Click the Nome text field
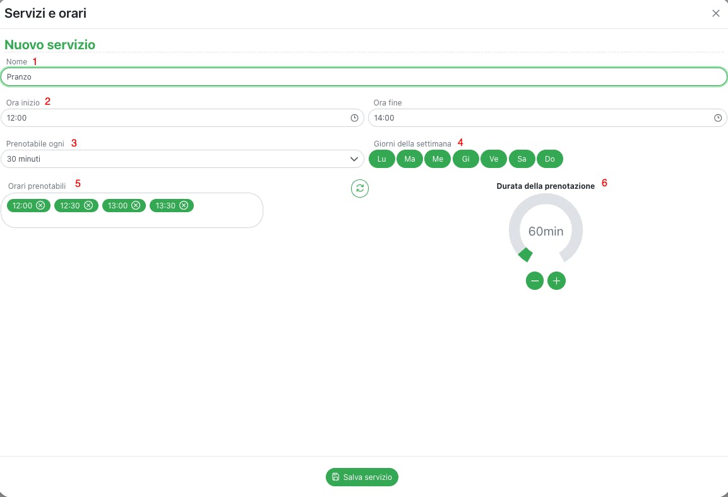 click(363, 77)
